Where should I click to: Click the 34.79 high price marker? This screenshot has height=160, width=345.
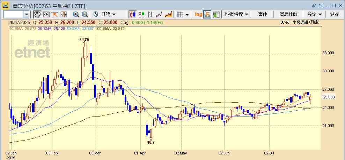pos(84,40)
